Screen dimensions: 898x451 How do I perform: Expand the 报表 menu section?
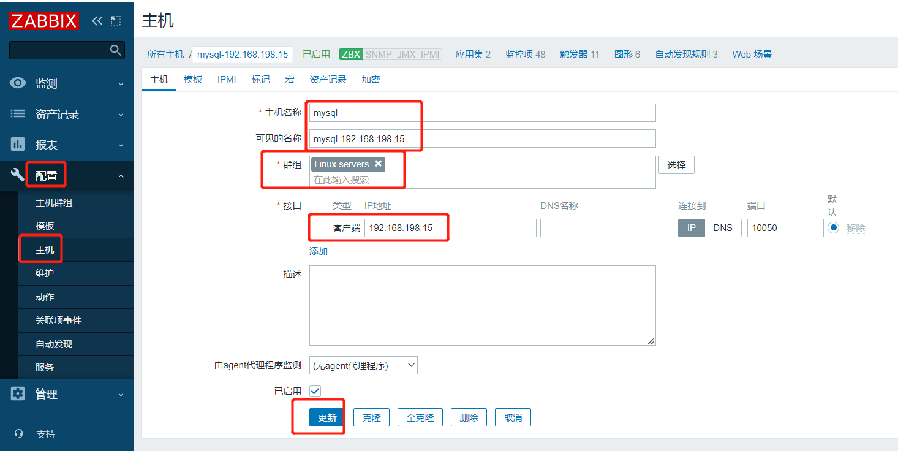121,145
